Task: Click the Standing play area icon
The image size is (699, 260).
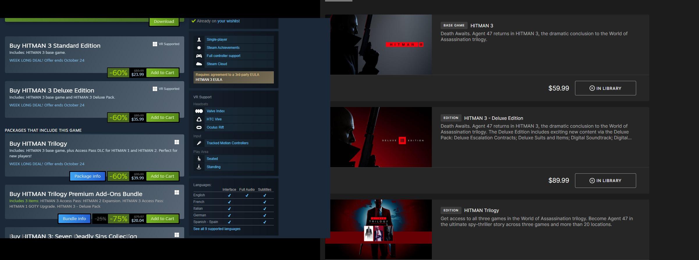Action: [199, 167]
